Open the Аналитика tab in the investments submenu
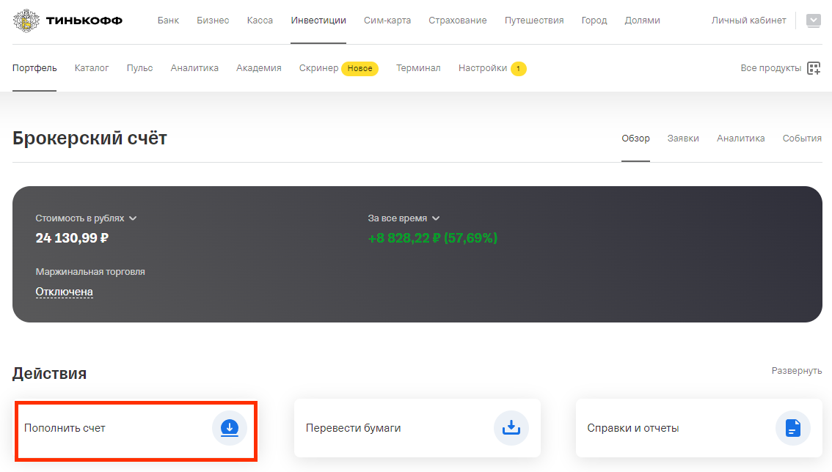 (x=194, y=68)
